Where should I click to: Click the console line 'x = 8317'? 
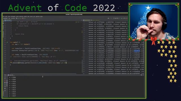[12, 96]
